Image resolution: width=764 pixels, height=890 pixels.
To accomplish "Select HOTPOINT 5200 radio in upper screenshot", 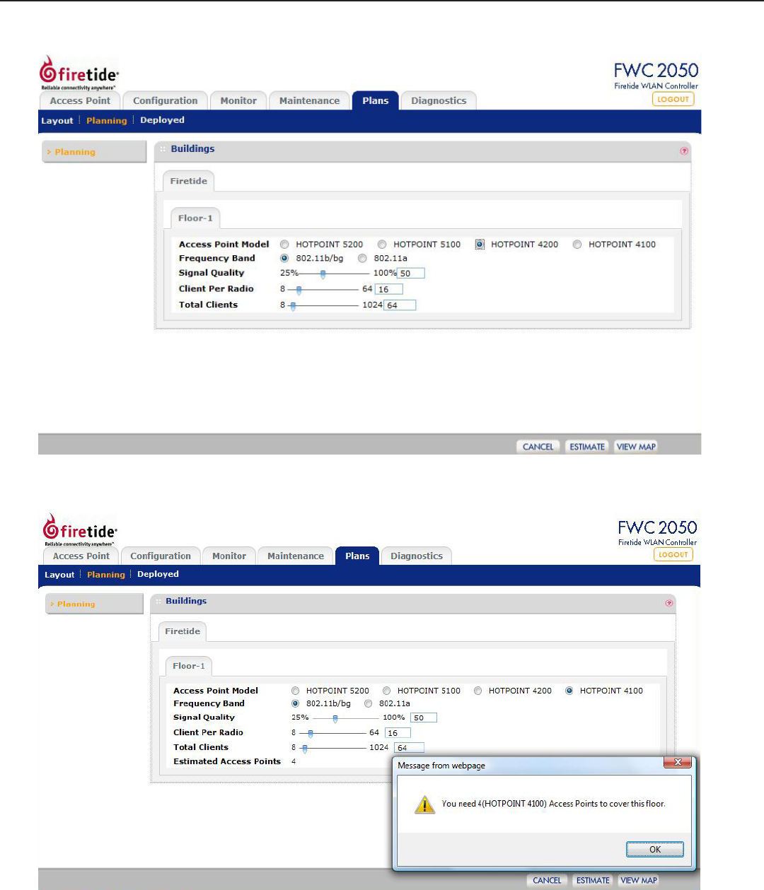I will [x=284, y=245].
